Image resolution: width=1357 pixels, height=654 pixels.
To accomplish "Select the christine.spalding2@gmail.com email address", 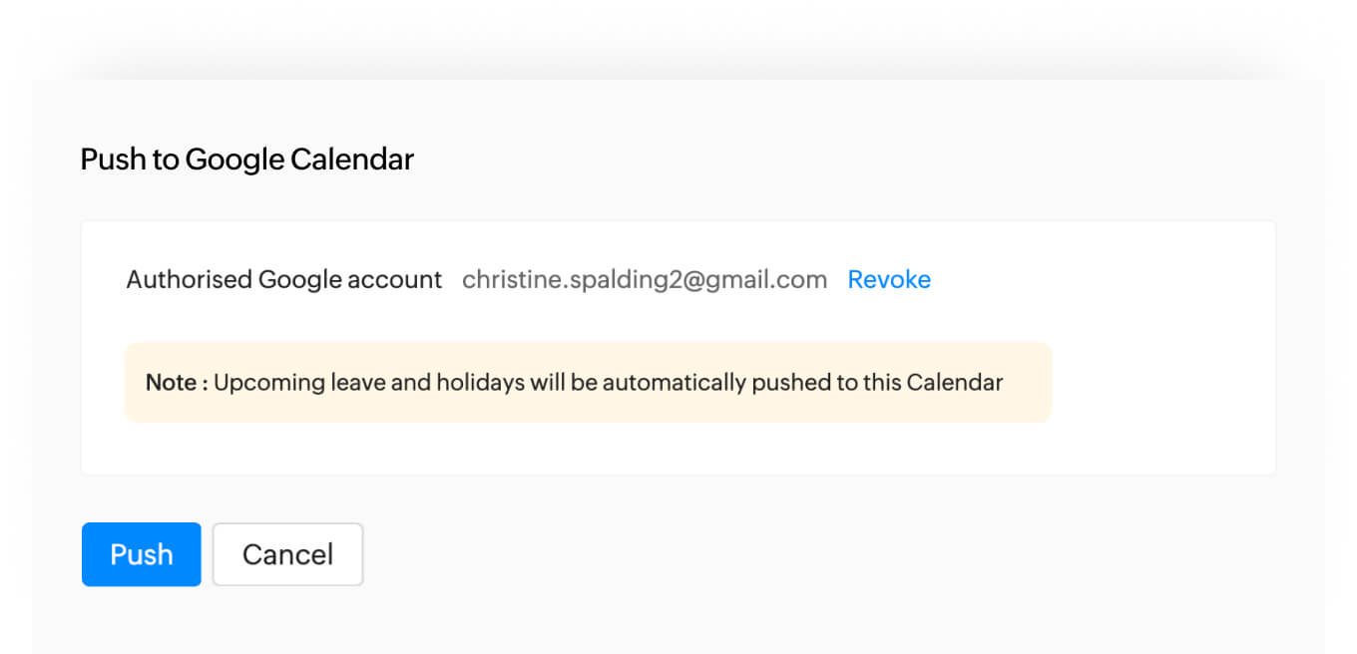I will 645,280.
